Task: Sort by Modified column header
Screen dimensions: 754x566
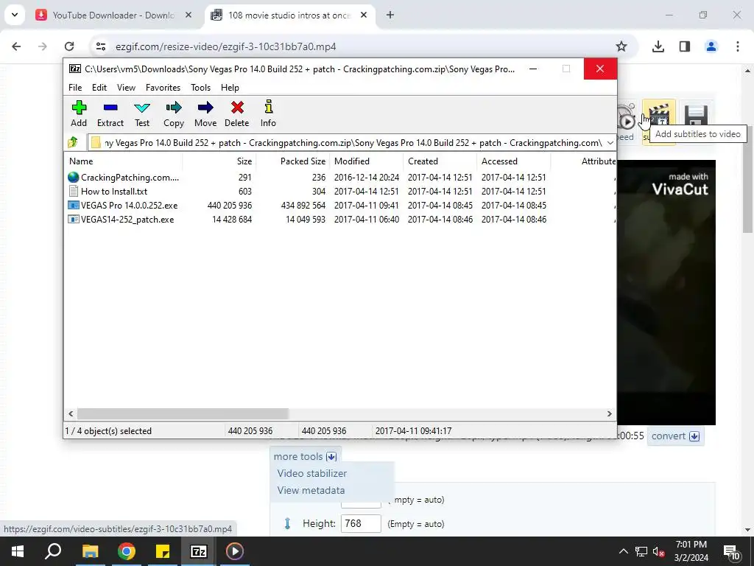Action: [x=366, y=161]
